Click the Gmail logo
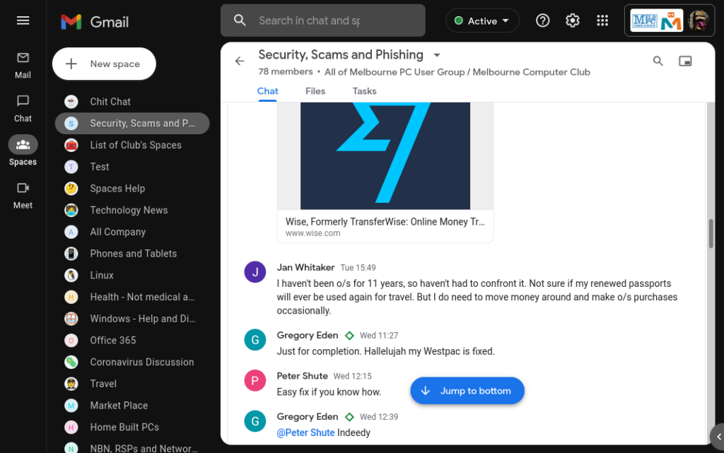This screenshot has height=453, width=724. click(95, 22)
